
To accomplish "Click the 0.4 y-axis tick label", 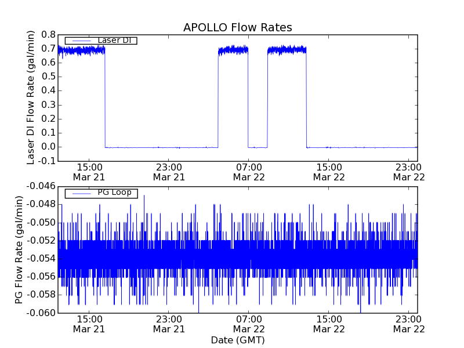I will (x=48, y=91).
